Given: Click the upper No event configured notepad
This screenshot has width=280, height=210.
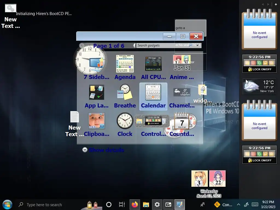Looking at the screenshot, I should [x=259, y=29].
